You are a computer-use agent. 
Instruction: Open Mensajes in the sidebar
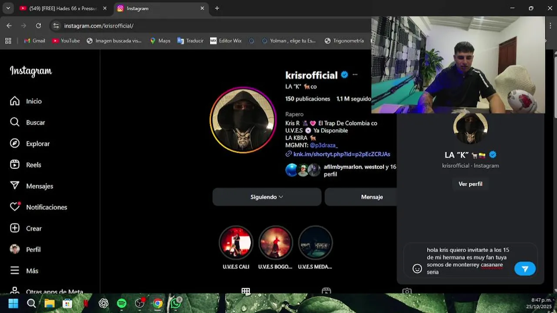coord(31,186)
